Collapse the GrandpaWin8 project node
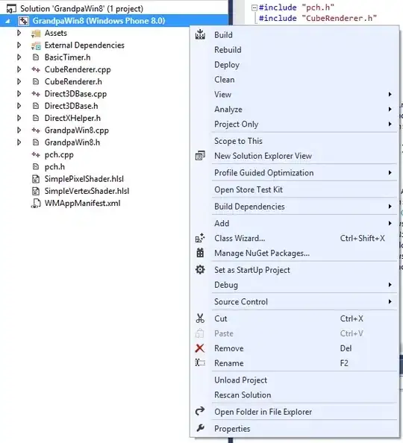403x443 pixels. click(7, 21)
